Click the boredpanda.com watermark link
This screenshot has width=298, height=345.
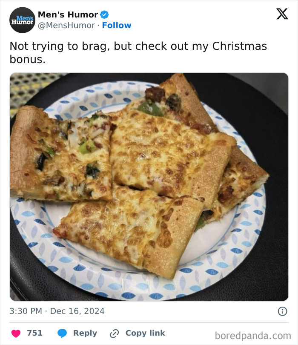(254, 334)
